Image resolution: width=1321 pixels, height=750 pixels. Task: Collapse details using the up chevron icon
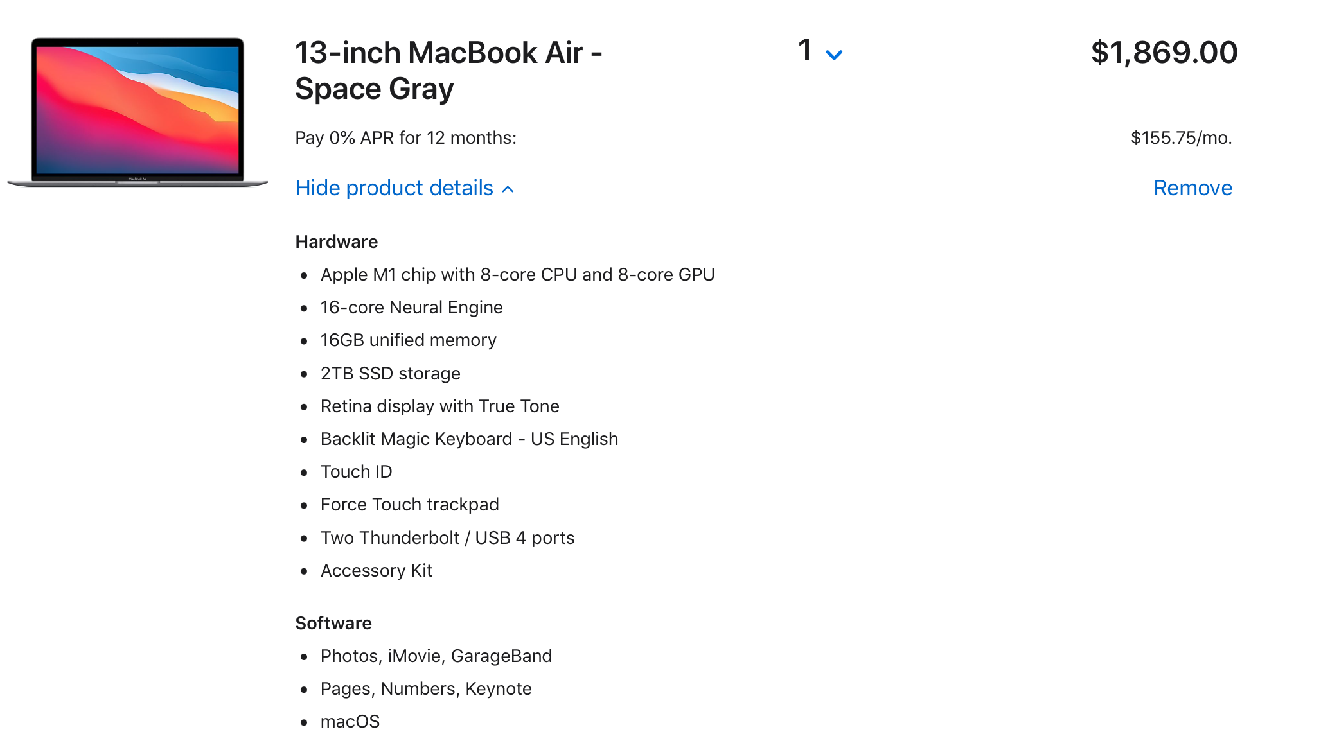coord(508,189)
